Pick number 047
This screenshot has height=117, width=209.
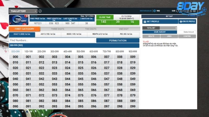tap(107, 79)
